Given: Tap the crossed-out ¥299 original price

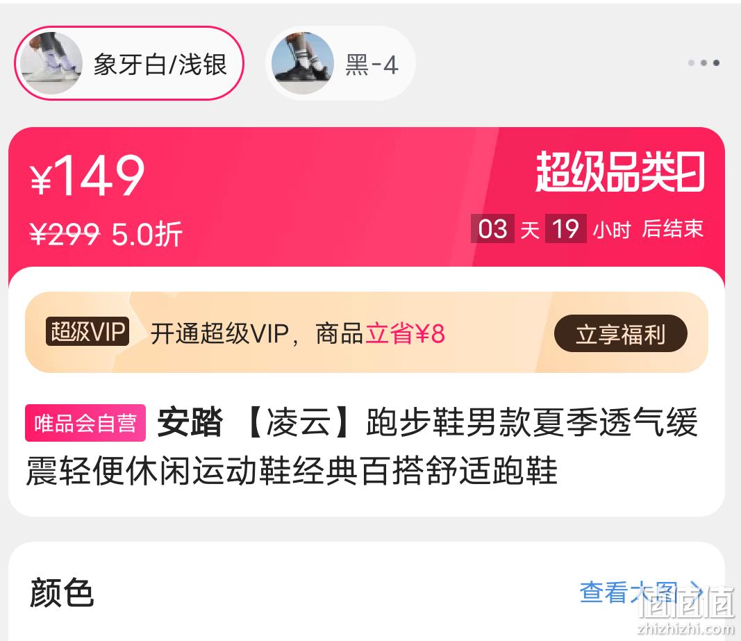Looking at the screenshot, I should tap(65, 234).
